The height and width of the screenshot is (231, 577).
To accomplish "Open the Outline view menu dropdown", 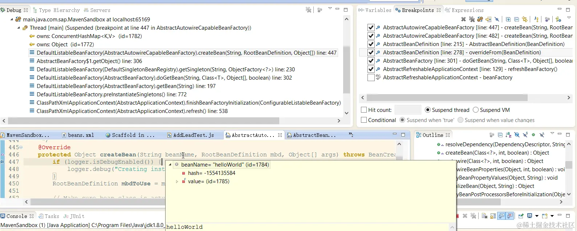I will 552,133.
